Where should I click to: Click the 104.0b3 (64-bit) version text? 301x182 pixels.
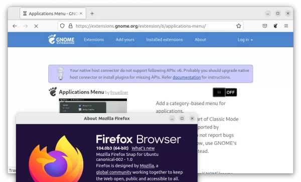[112, 148]
